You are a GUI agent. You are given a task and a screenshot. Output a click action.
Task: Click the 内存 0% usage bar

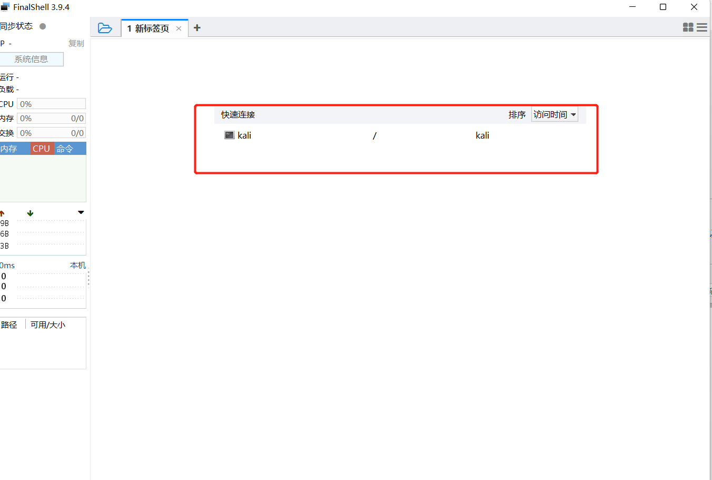tap(51, 118)
